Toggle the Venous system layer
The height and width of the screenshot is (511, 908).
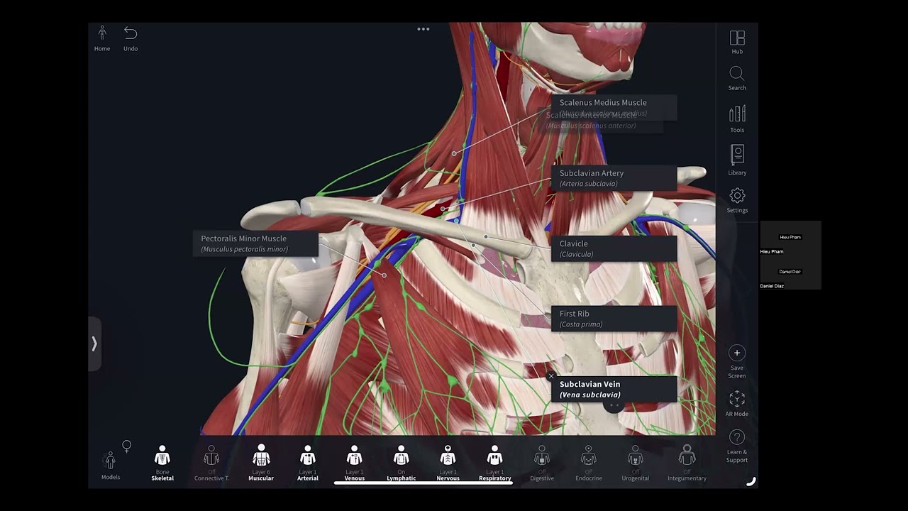pyautogui.click(x=355, y=463)
